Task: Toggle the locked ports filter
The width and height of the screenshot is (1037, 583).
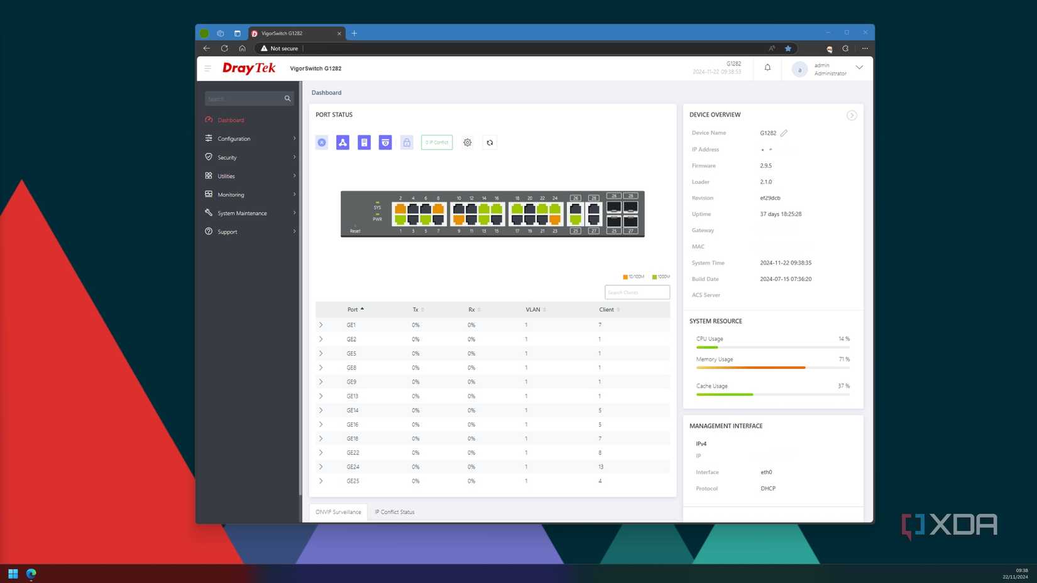Action: (x=407, y=142)
